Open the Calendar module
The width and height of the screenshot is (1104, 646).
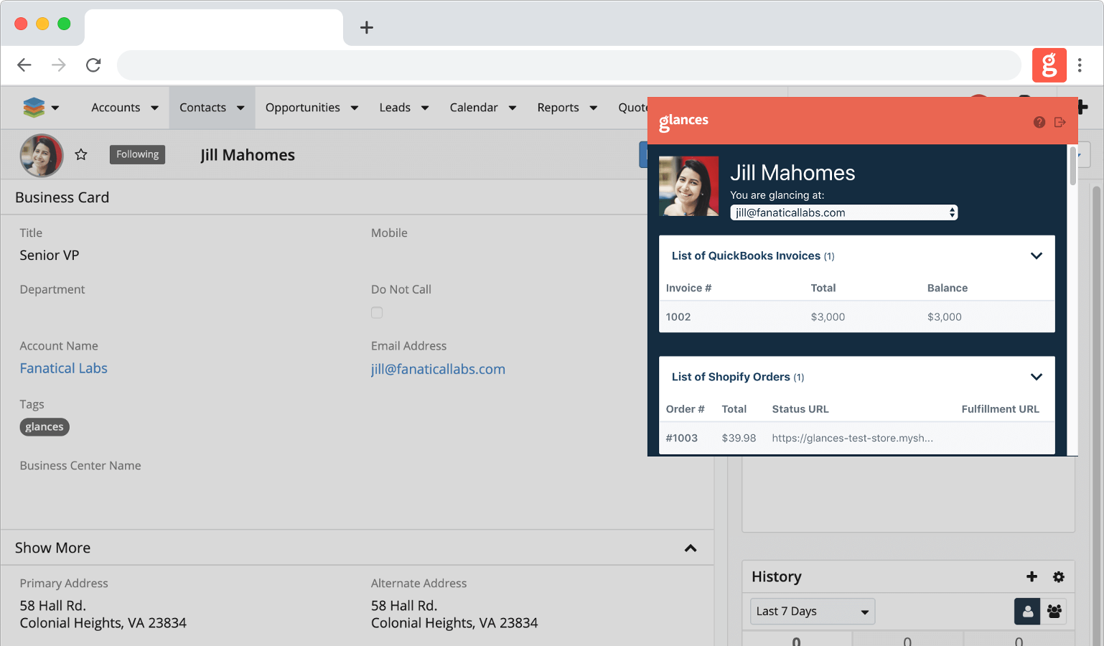point(474,108)
